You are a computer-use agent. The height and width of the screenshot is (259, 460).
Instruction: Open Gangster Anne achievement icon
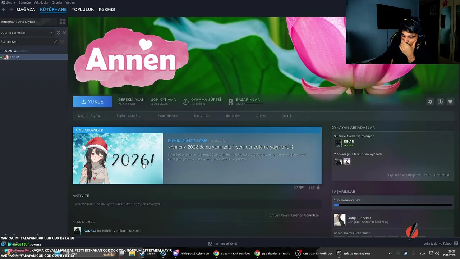[x=340, y=219]
